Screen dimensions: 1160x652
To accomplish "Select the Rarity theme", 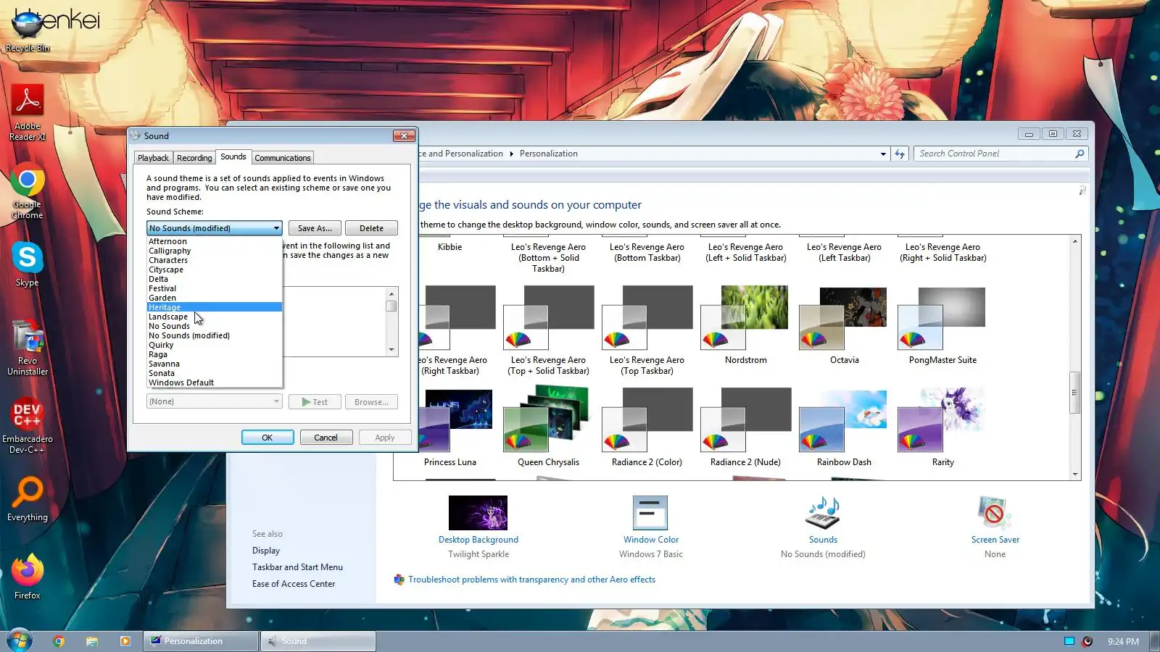I will [x=942, y=427].
